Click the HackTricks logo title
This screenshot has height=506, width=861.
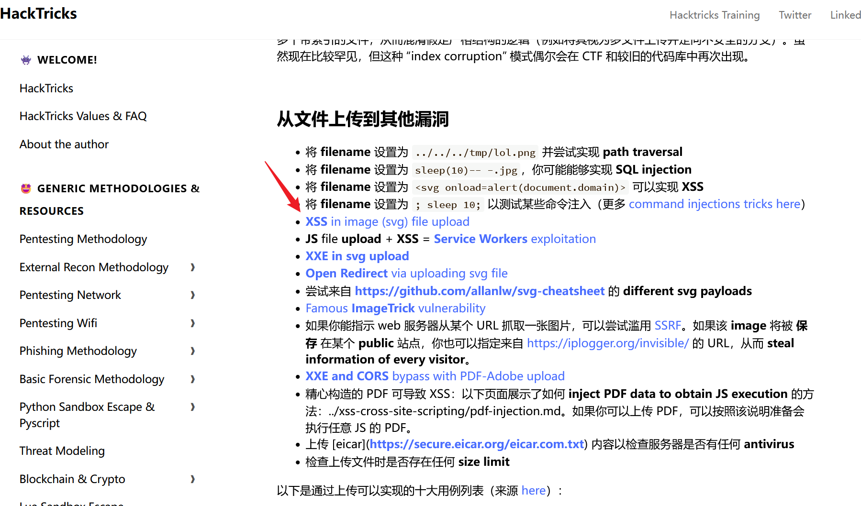pyautogui.click(x=38, y=13)
